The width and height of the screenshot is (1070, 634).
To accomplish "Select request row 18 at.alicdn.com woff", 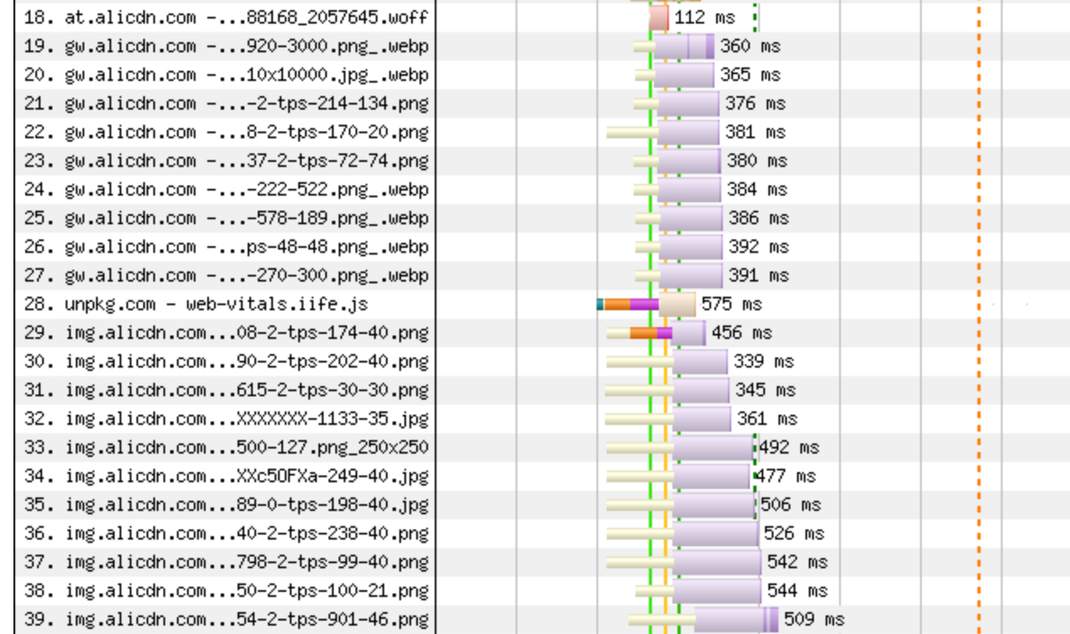I will [x=226, y=17].
